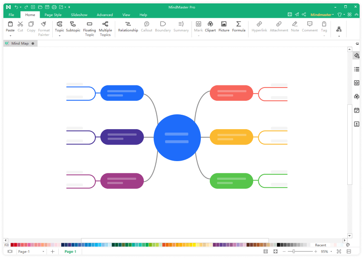Screen dimensions: 363x258
Task: Click the Paste icon in ribbon
Action: click(10, 24)
